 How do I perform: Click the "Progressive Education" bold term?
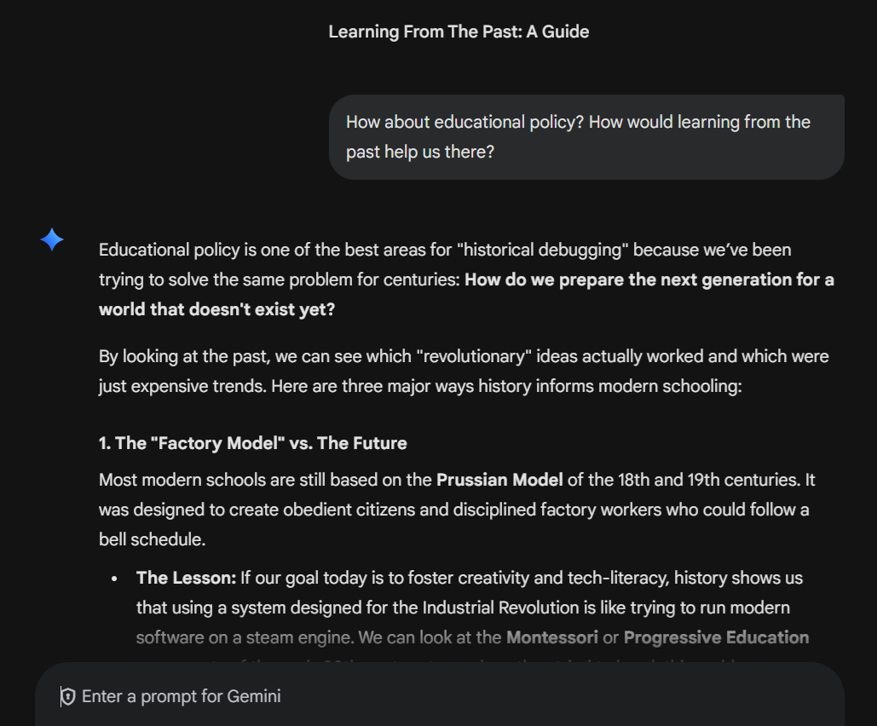(716, 637)
